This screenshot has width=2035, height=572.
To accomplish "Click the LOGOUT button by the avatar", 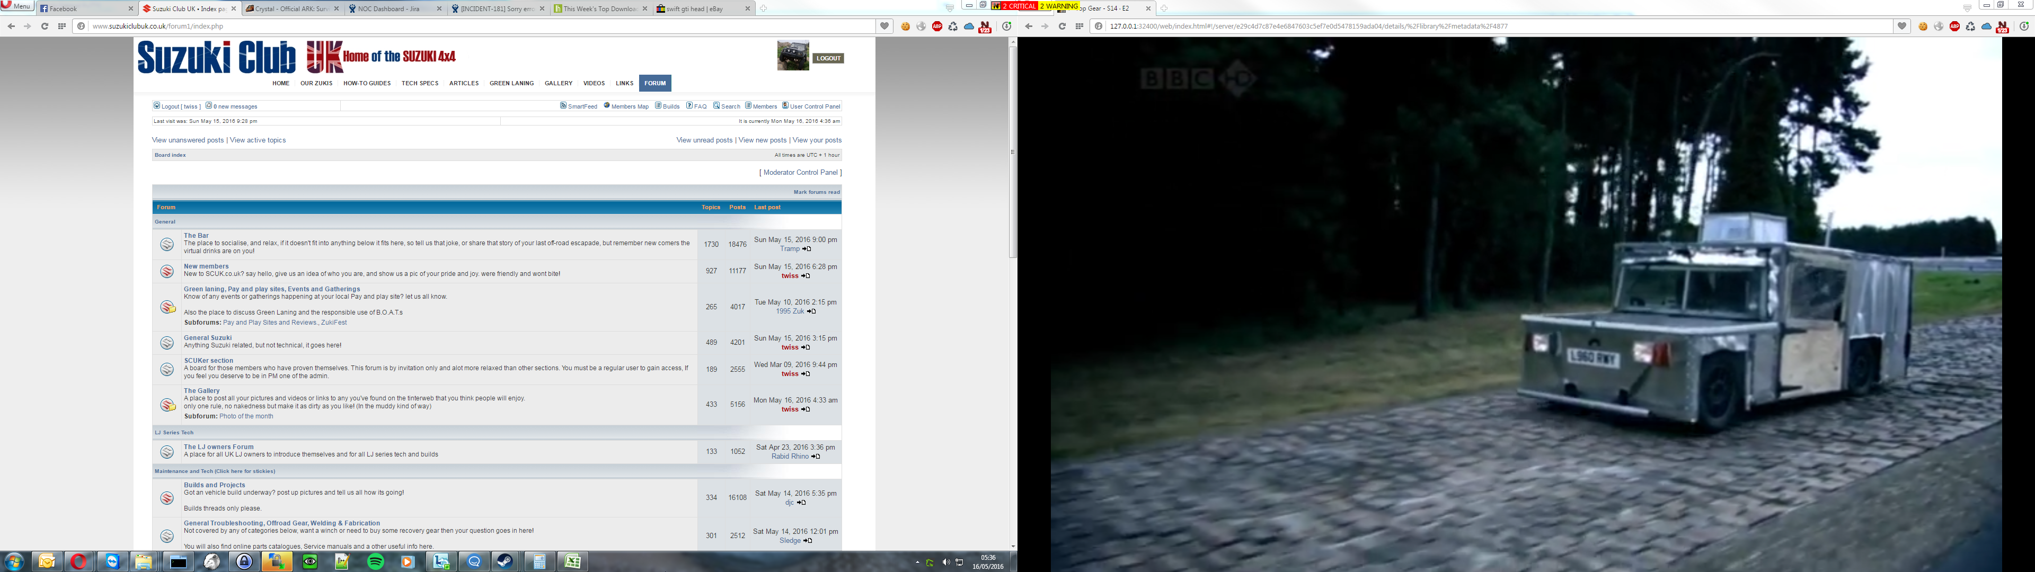I will click(828, 58).
